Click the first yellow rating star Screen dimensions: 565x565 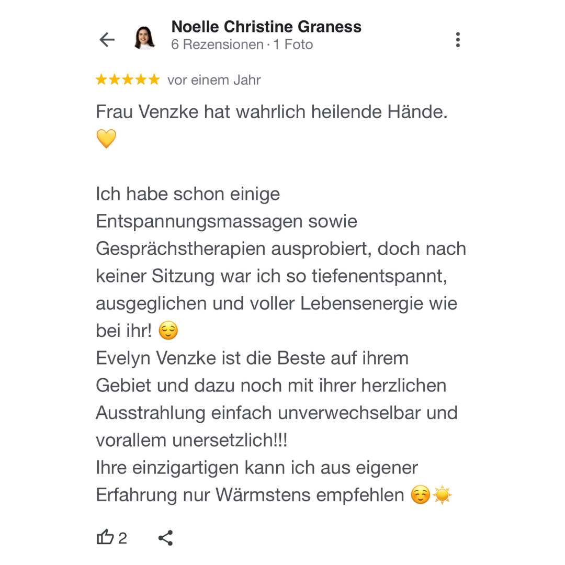(101, 80)
